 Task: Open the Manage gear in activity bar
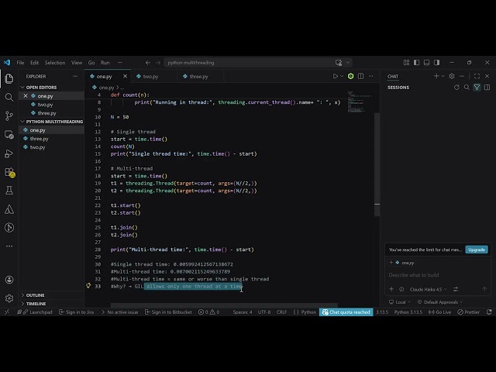9,298
